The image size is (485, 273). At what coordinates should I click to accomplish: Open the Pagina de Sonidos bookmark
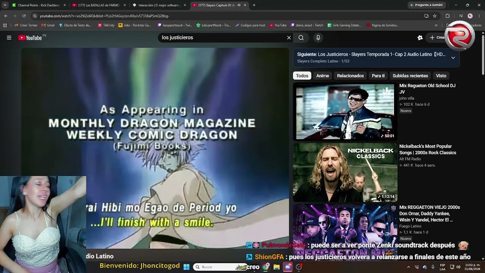tap(382, 25)
